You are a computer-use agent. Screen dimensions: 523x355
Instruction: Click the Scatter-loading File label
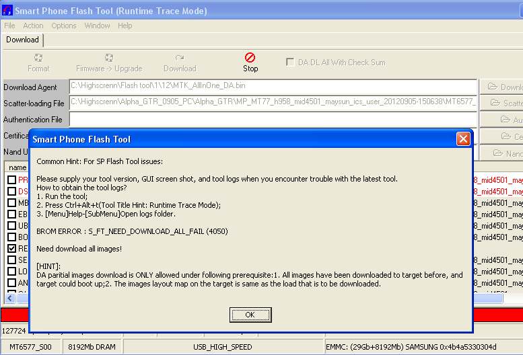click(34, 104)
